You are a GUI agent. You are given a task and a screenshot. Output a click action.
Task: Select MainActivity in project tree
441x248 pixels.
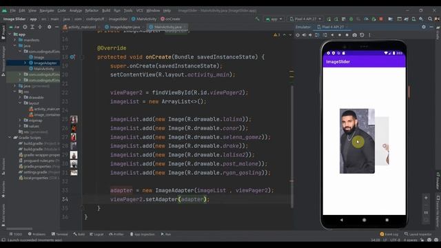tap(43, 69)
